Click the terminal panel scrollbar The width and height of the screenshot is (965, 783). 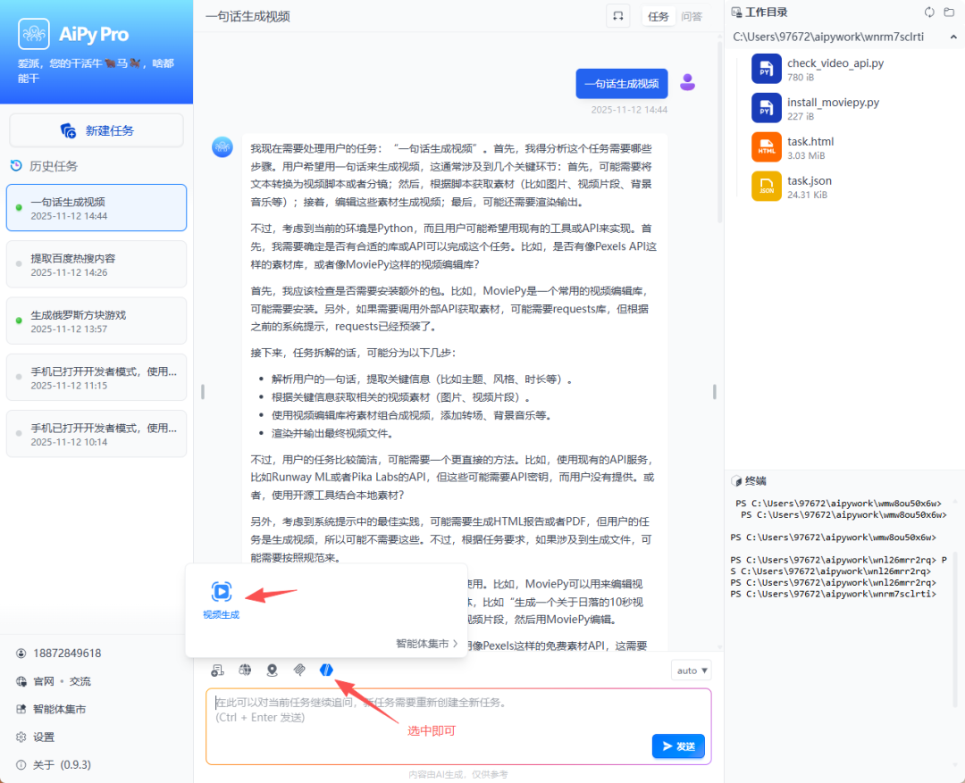click(955, 628)
